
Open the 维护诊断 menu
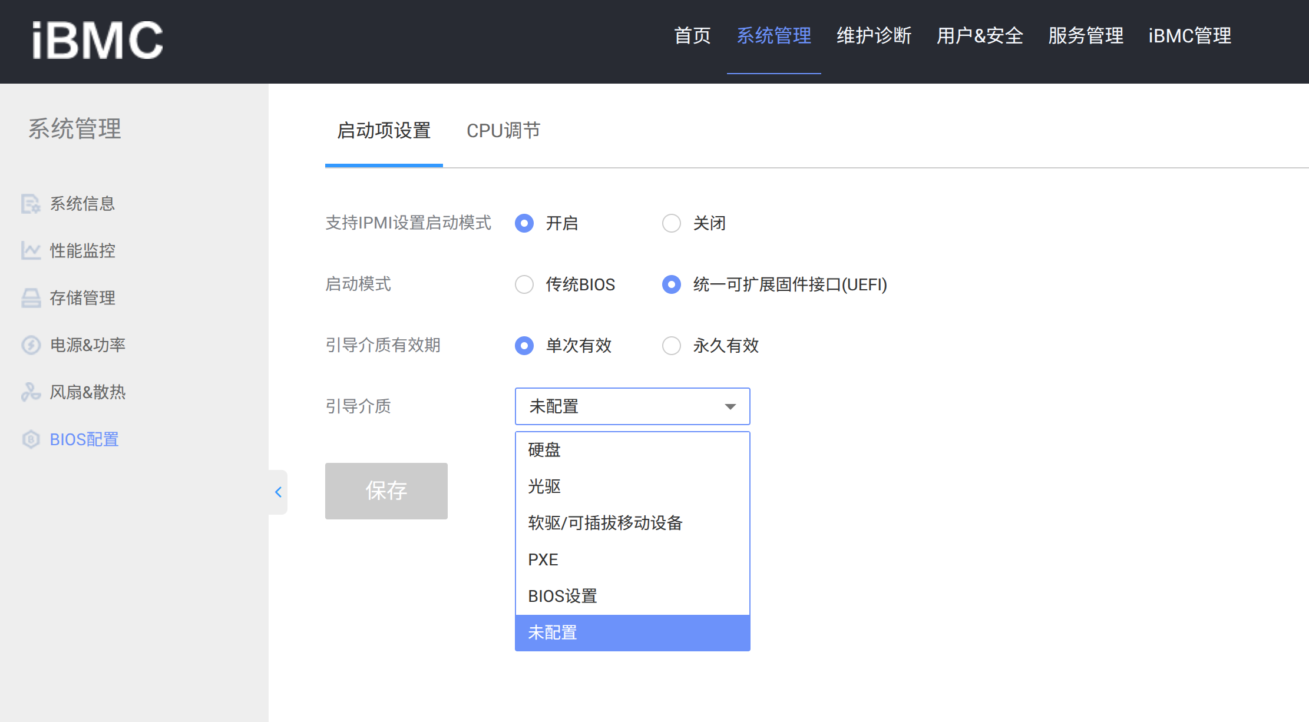click(874, 36)
